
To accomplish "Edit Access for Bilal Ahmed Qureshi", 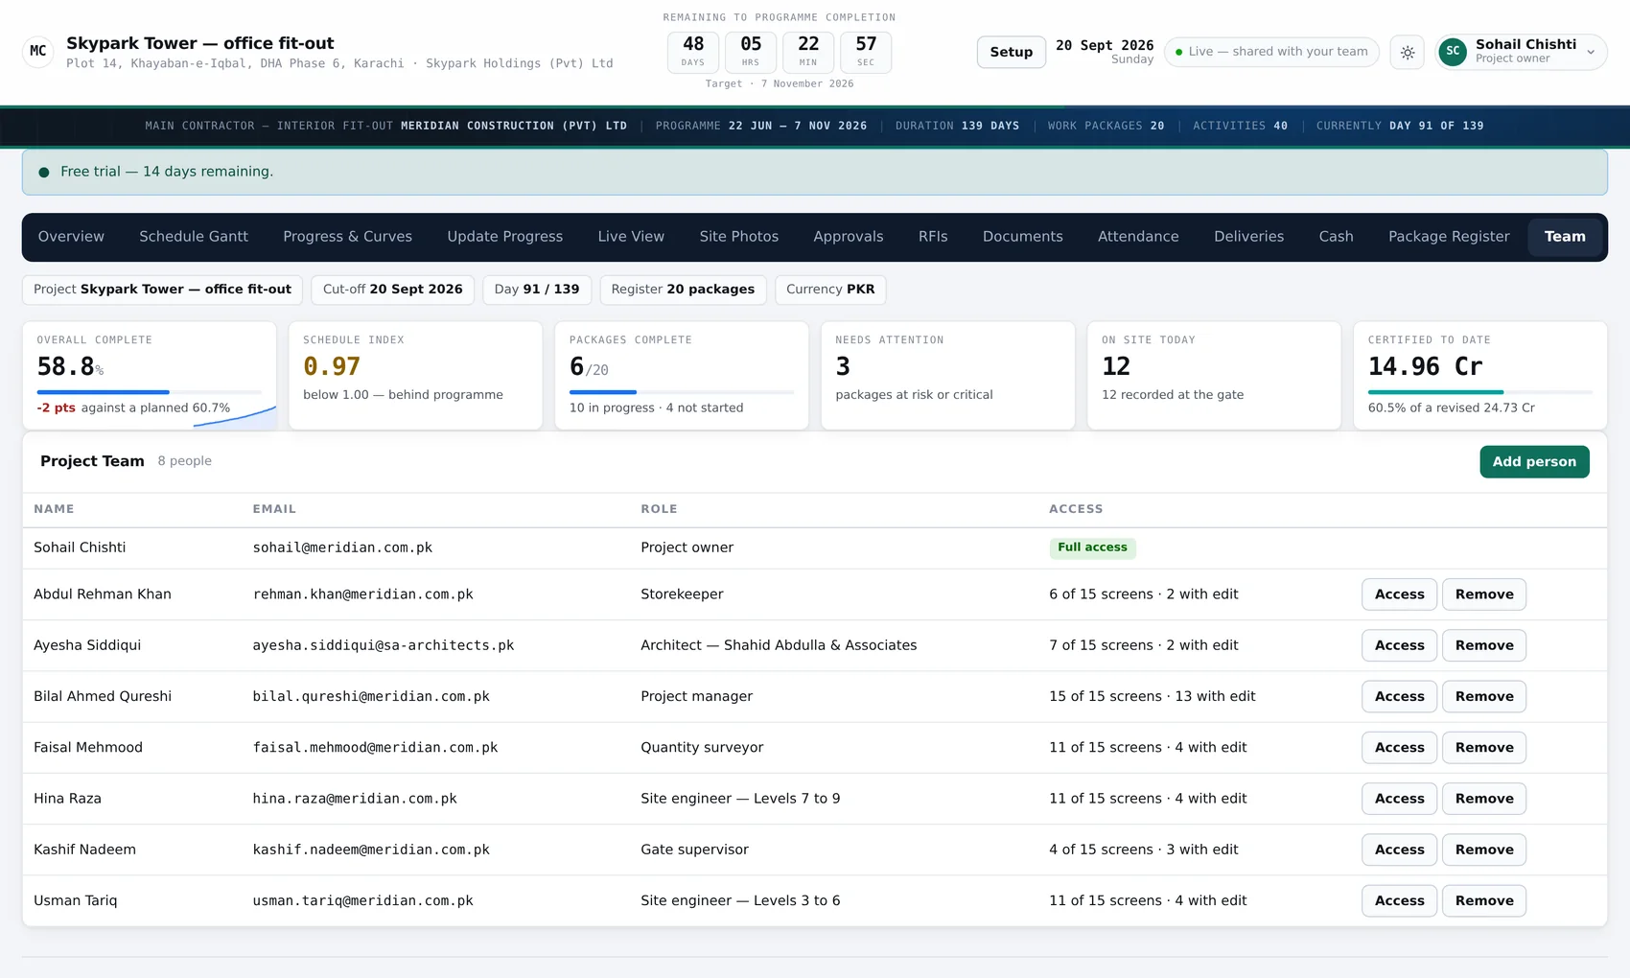I will 1399,696.
